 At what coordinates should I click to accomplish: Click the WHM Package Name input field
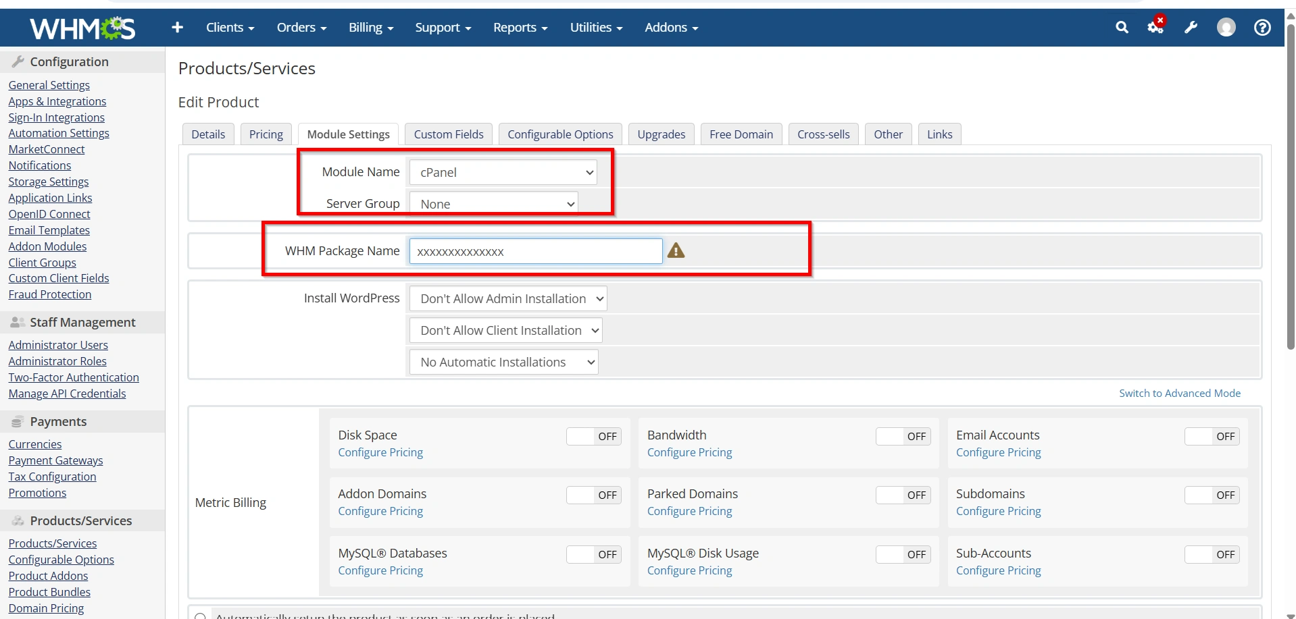point(536,251)
